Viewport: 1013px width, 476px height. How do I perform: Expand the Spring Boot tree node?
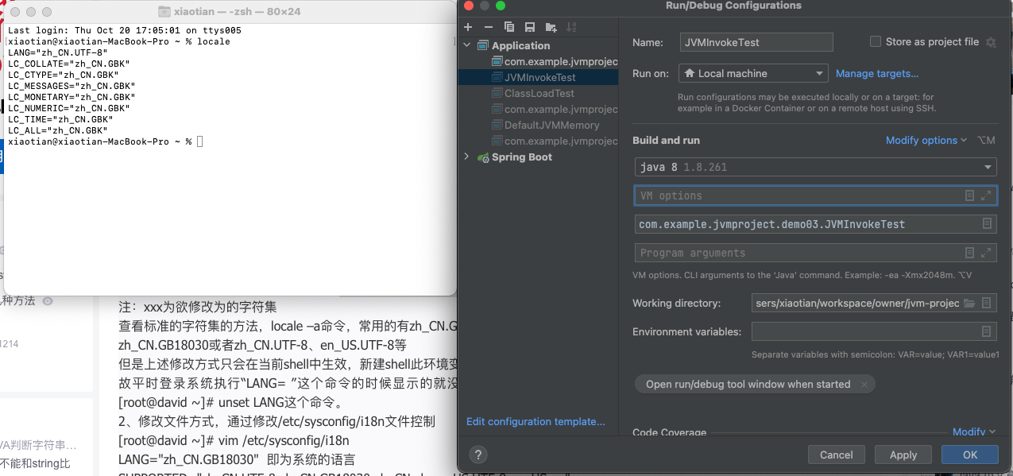pyautogui.click(x=467, y=157)
